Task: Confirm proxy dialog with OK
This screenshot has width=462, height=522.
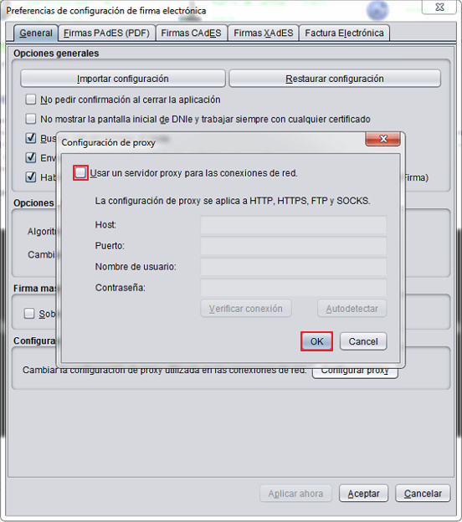Action: (x=316, y=341)
